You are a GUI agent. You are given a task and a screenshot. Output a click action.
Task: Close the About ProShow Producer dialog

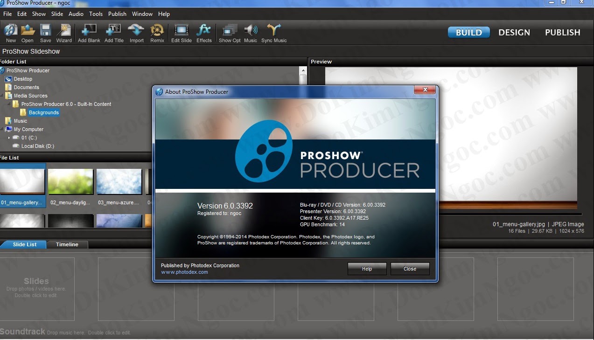(x=425, y=90)
